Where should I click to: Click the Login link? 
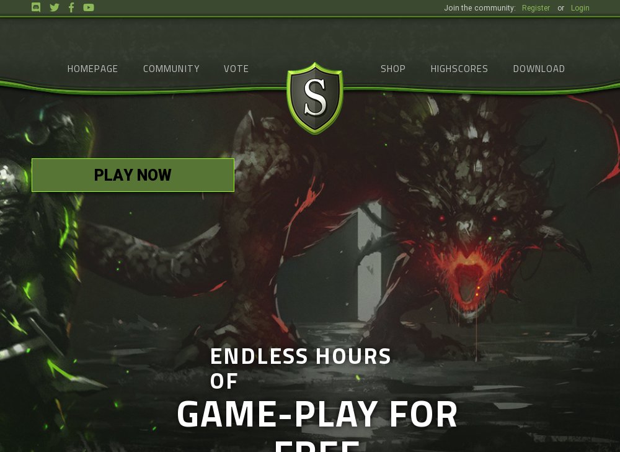click(580, 8)
